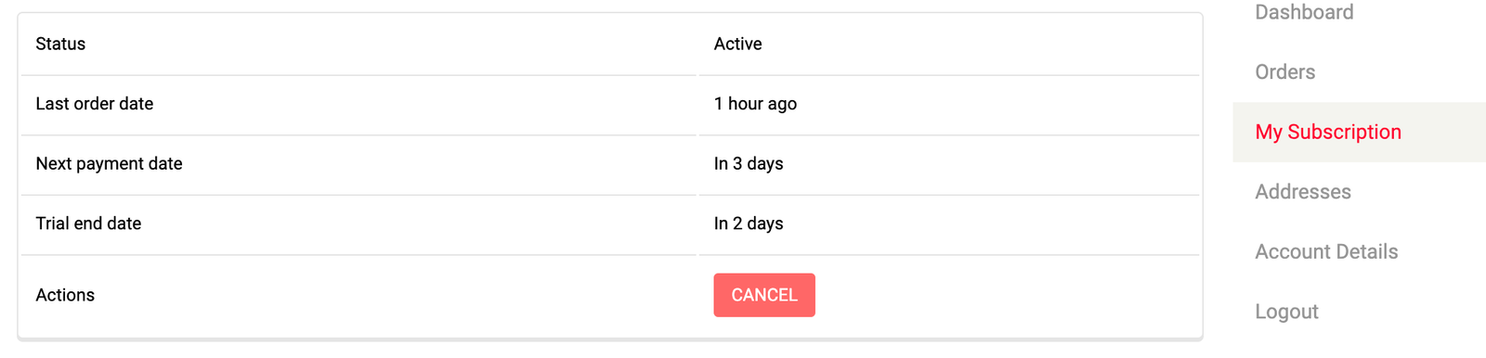Navigate to Account Details
The image size is (1486, 358).
click(1326, 251)
